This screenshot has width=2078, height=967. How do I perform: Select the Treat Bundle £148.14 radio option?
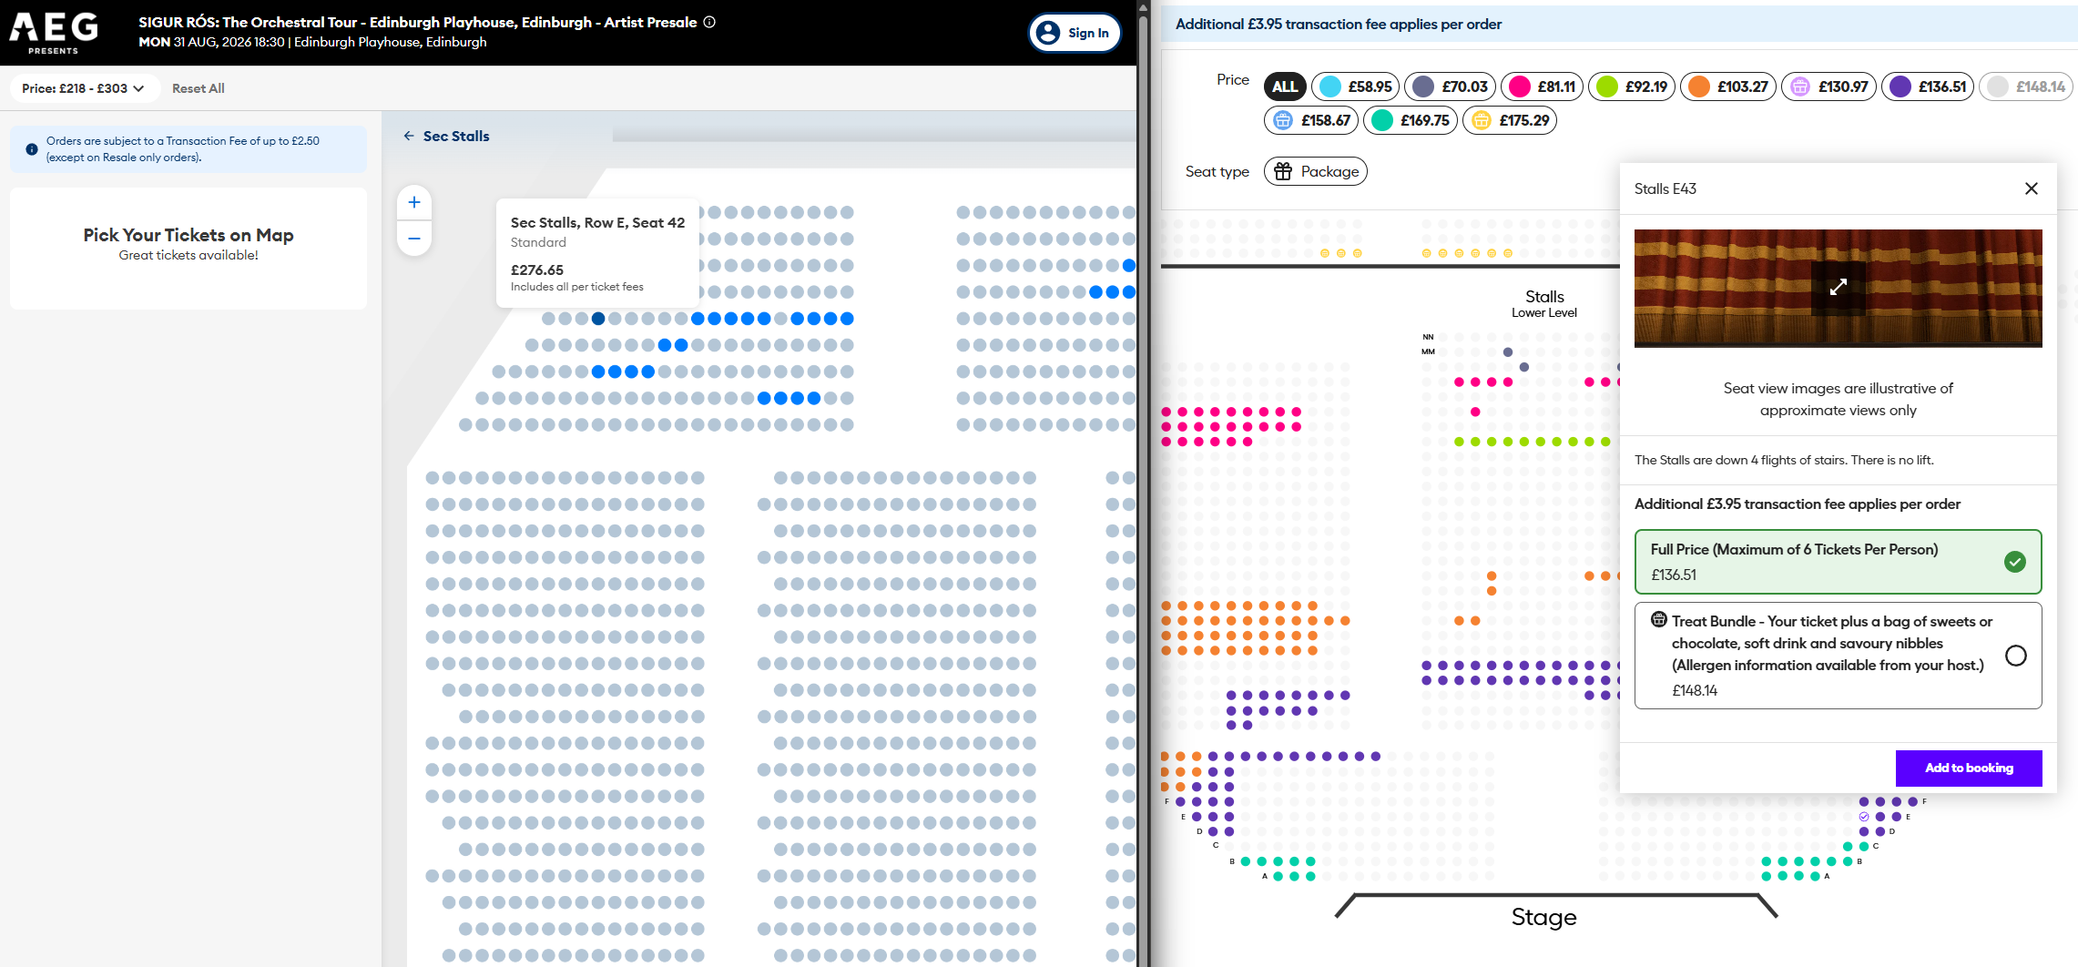point(2016,656)
